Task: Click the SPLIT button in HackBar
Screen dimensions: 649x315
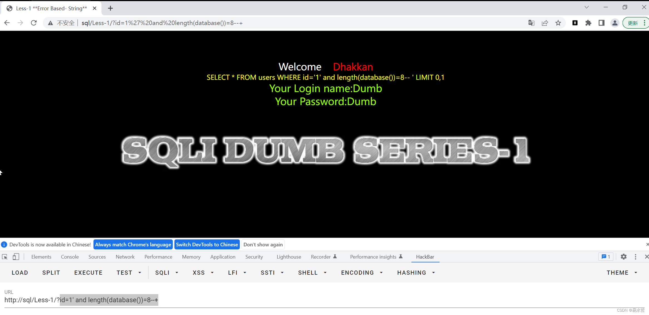Action: pyautogui.click(x=51, y=273)
